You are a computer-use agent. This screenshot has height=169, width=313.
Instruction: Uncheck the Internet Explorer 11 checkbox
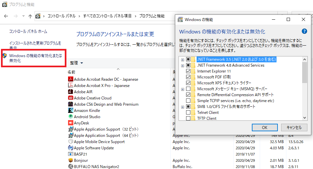188,71
